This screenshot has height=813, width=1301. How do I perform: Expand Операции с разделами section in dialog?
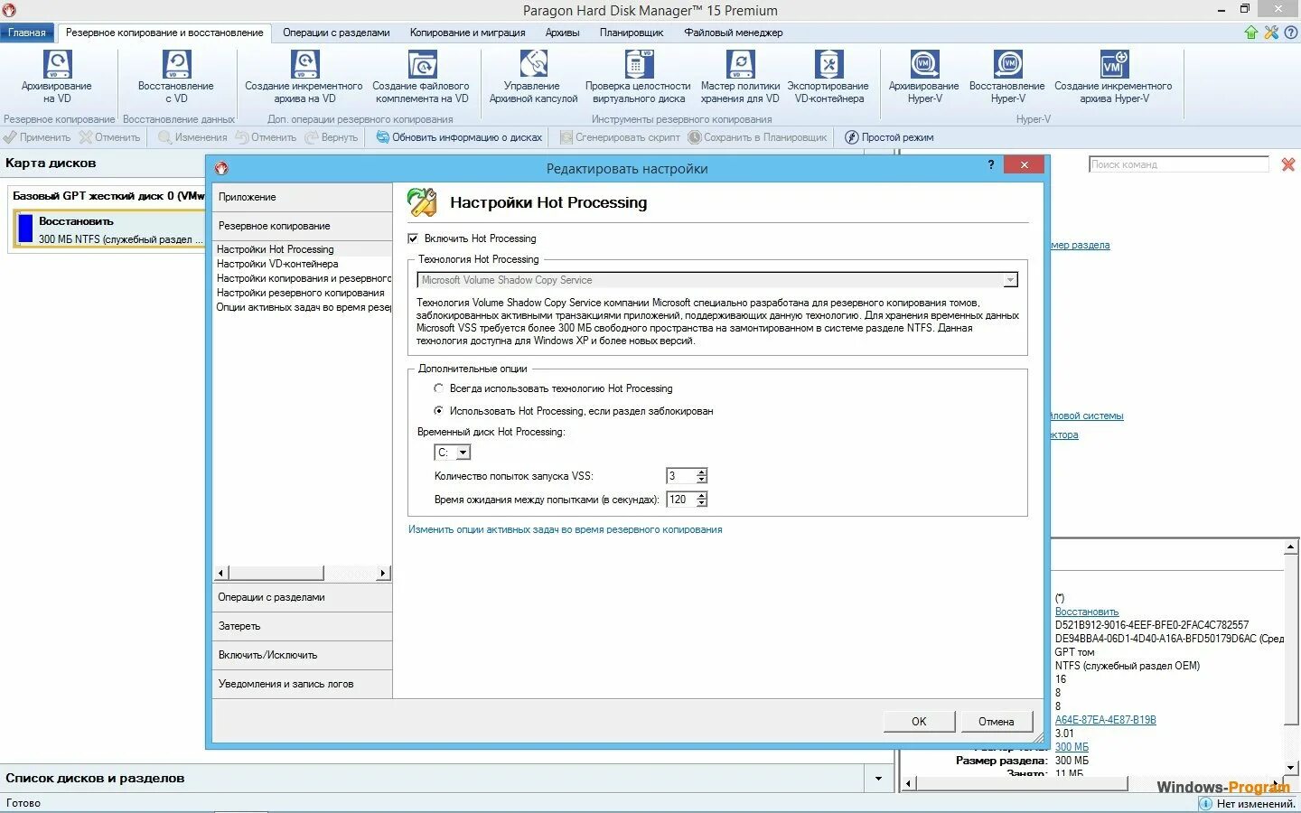coord(303,597)
